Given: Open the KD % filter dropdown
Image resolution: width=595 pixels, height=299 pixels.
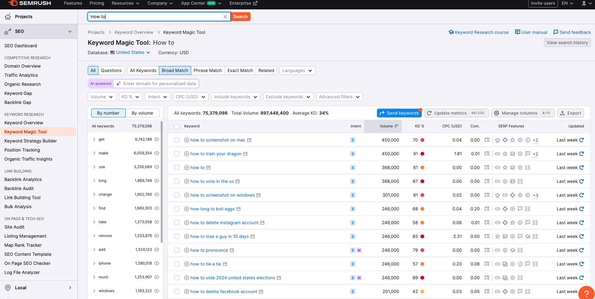Looking at the screenshot, I should point(130,97).
